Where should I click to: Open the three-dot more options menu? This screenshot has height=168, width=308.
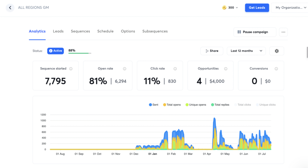pyautogui.click(x=283, y=32)
